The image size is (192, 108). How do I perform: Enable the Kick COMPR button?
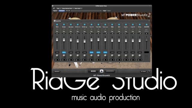tap(57, 52)
